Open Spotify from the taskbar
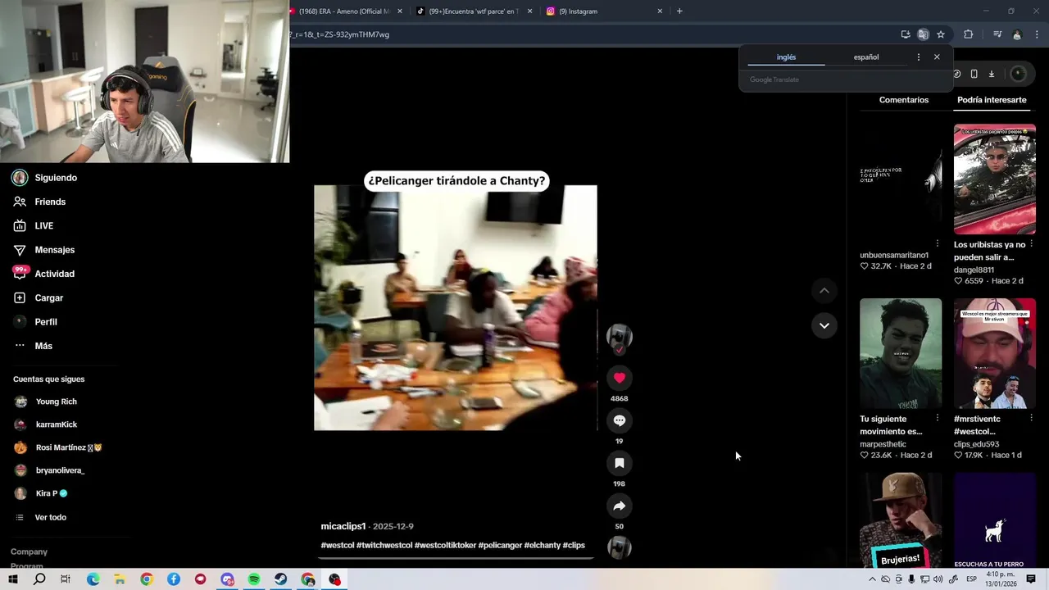This screenshot has width=1049, height=590. (x=254, y=579)
